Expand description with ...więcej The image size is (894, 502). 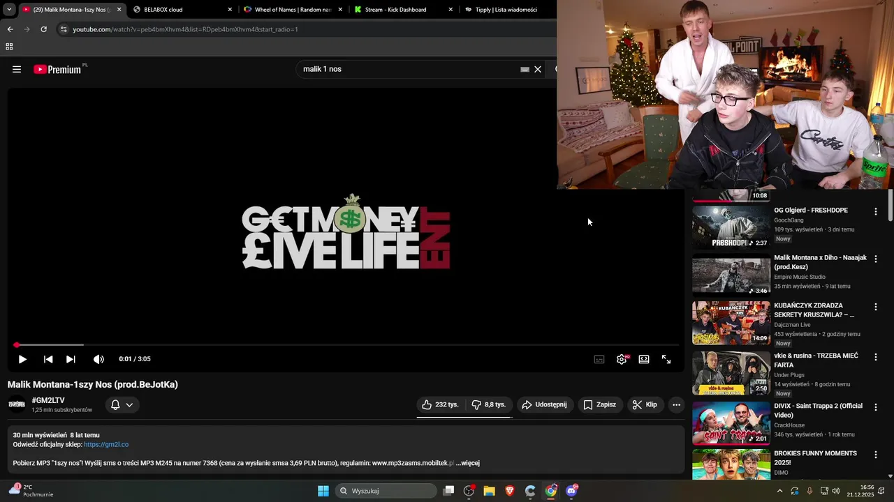coord(467,463)
